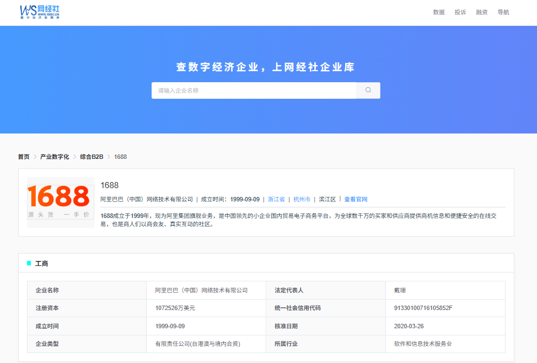
Task: Open the 导航 menu item
Action: (x=503, y=12)
